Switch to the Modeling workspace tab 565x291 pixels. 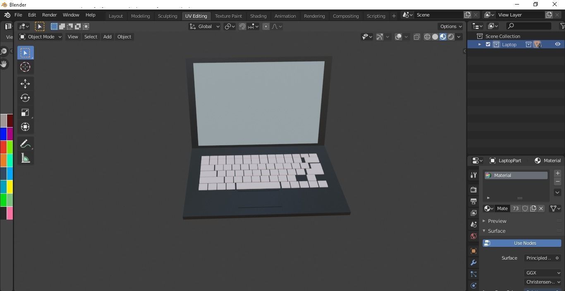tap(140, 16)
